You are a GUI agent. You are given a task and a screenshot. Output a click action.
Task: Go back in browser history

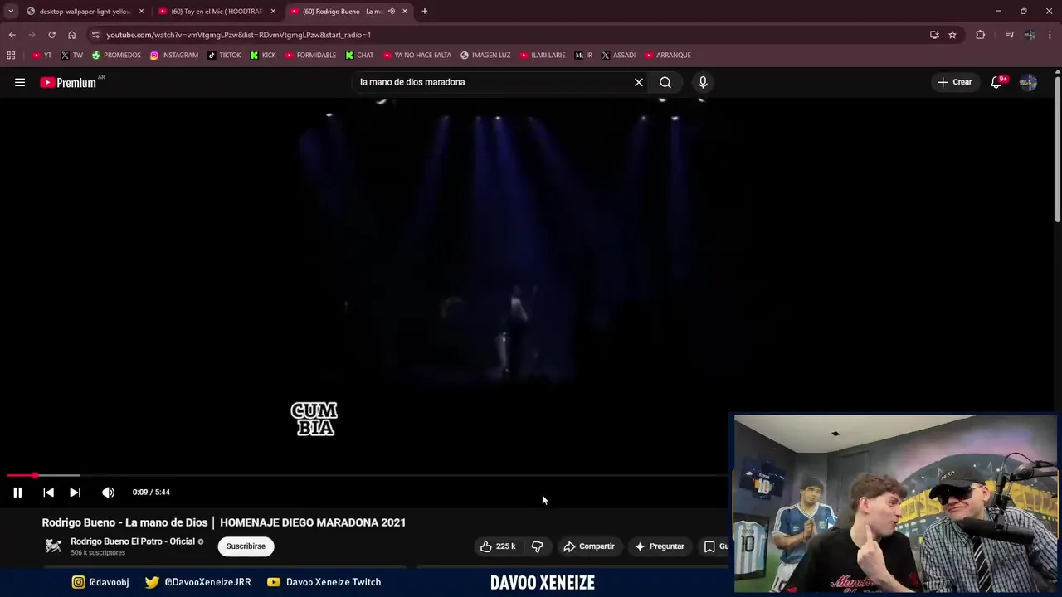click(12, 35)
